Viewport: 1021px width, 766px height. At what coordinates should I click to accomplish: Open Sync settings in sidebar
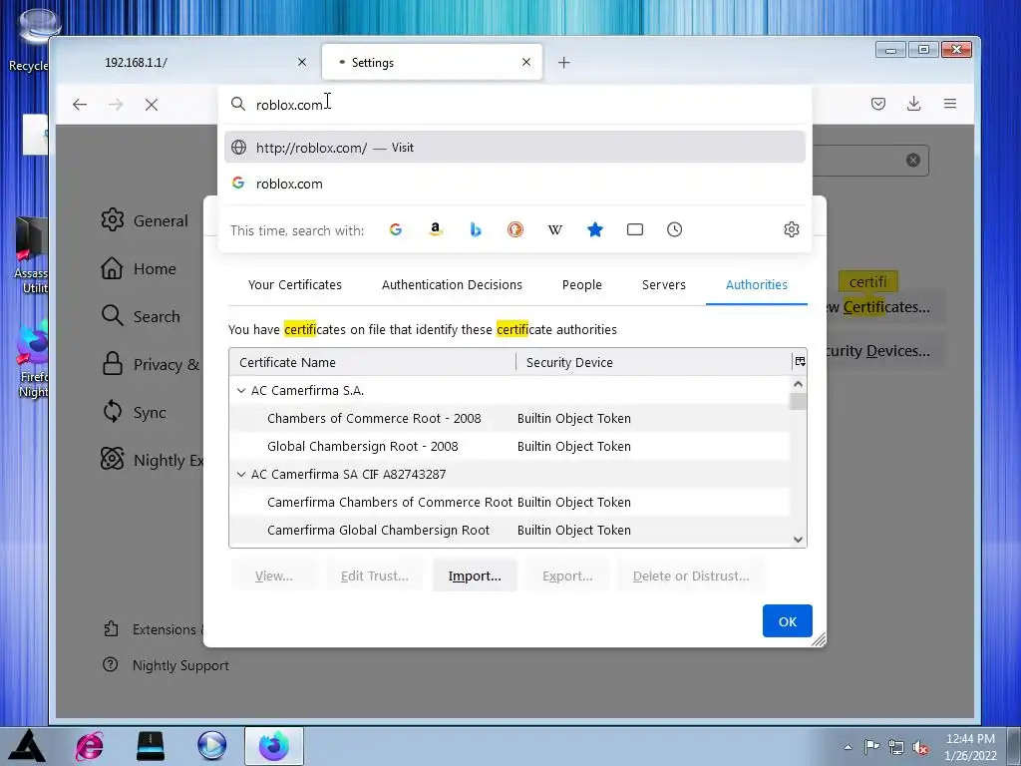[135, 412]
